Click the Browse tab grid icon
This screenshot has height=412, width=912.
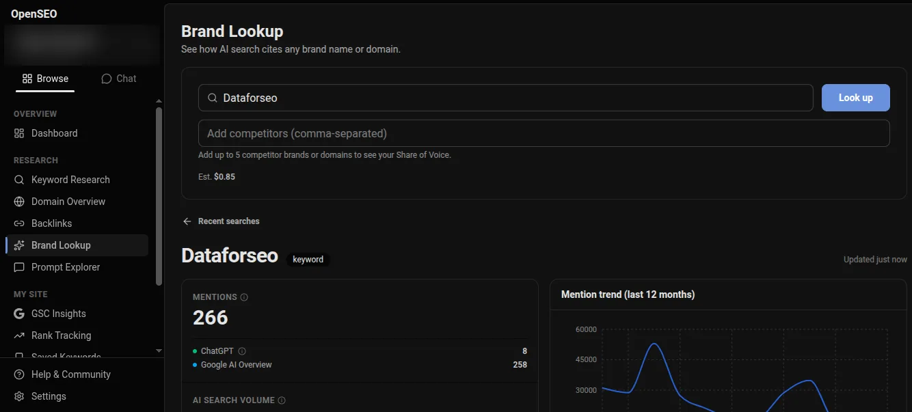27,79
